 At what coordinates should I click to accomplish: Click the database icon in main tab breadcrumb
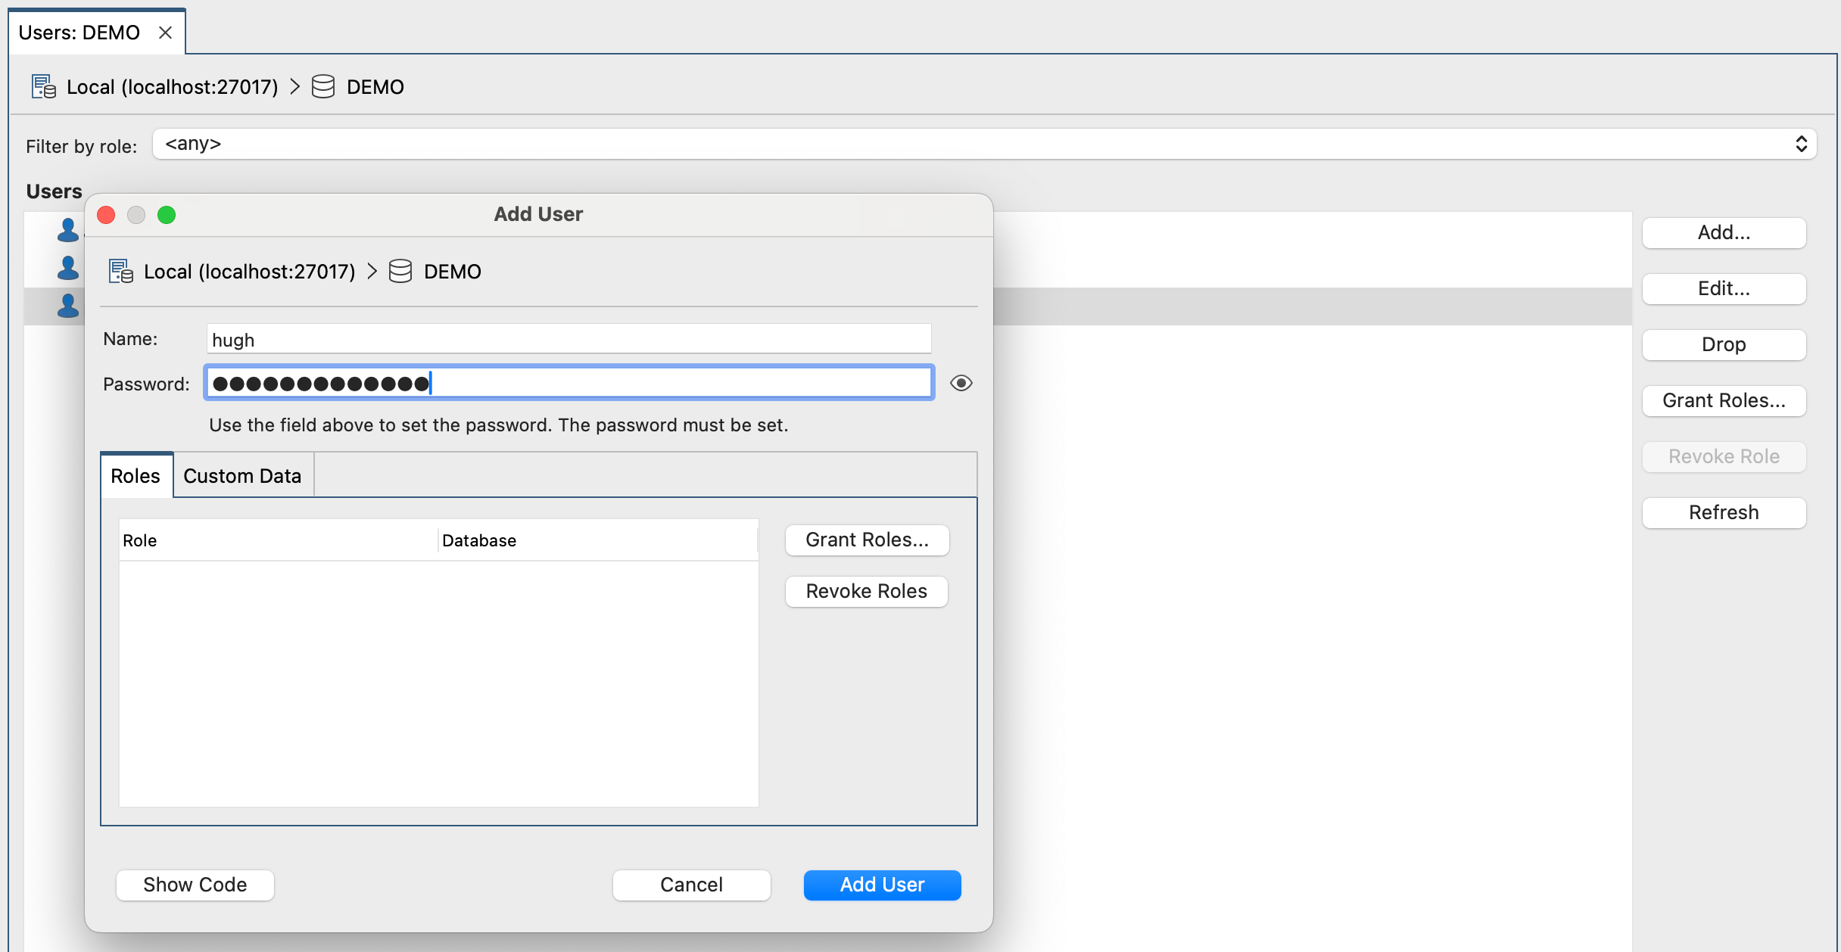click(323, 86)
